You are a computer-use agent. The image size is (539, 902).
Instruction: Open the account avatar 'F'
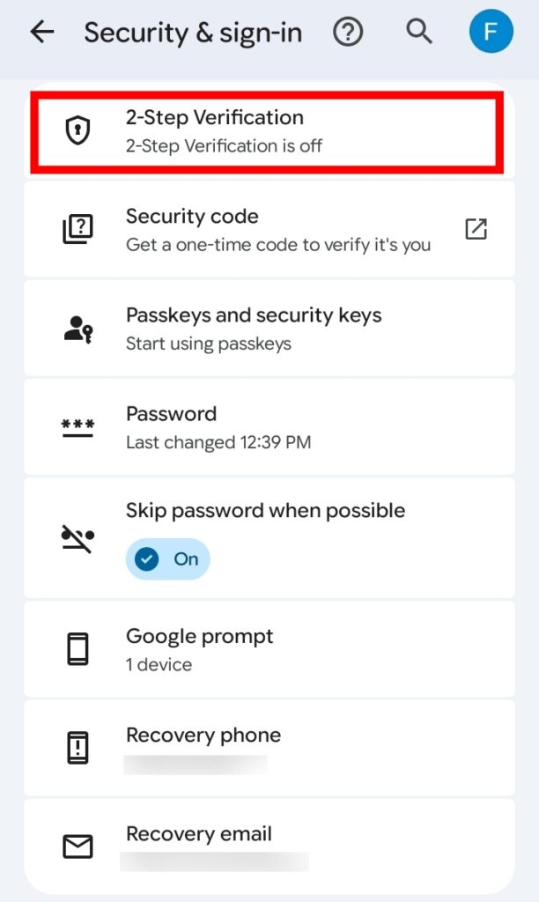(491, 33)
